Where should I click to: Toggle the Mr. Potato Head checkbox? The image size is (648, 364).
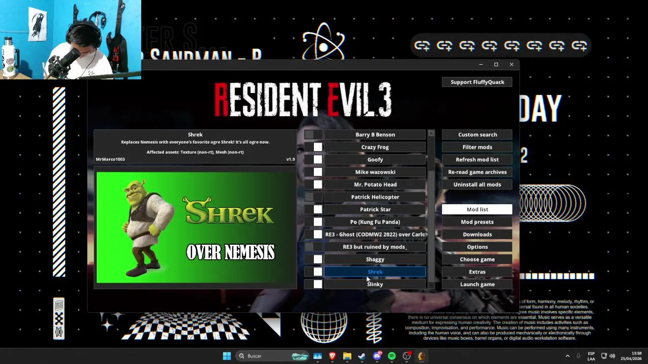pyautogui.click(x=313, y=185)
